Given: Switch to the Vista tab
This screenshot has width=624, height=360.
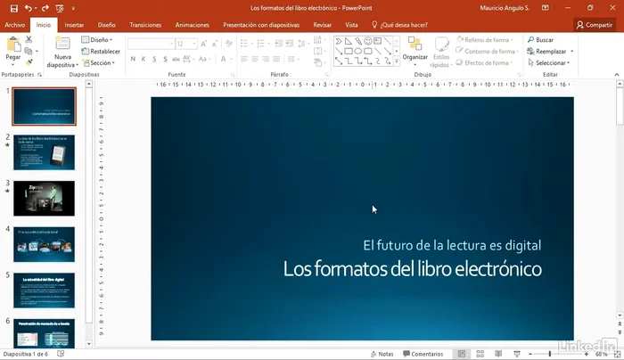Looking at the screenshot, I should tap(351, 25).
